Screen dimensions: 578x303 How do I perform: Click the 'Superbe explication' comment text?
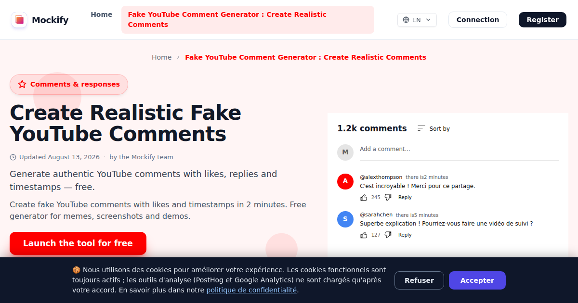447,224
